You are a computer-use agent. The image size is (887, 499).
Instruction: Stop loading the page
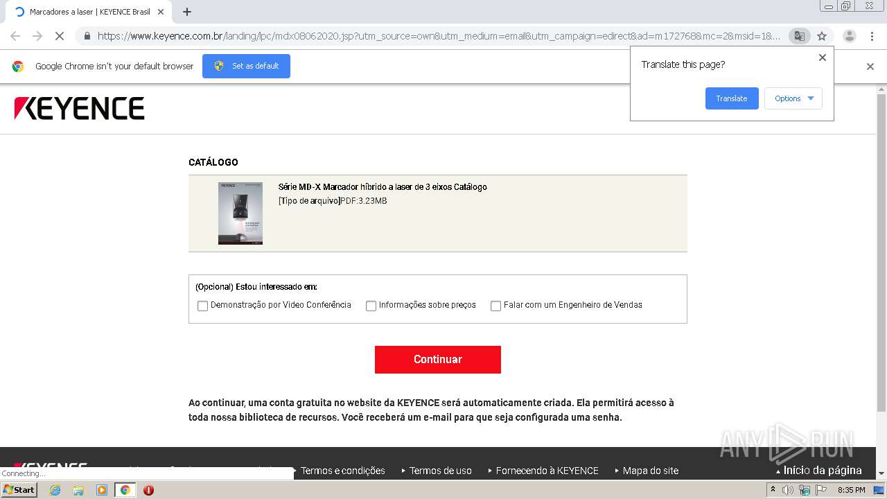(60, 36)
